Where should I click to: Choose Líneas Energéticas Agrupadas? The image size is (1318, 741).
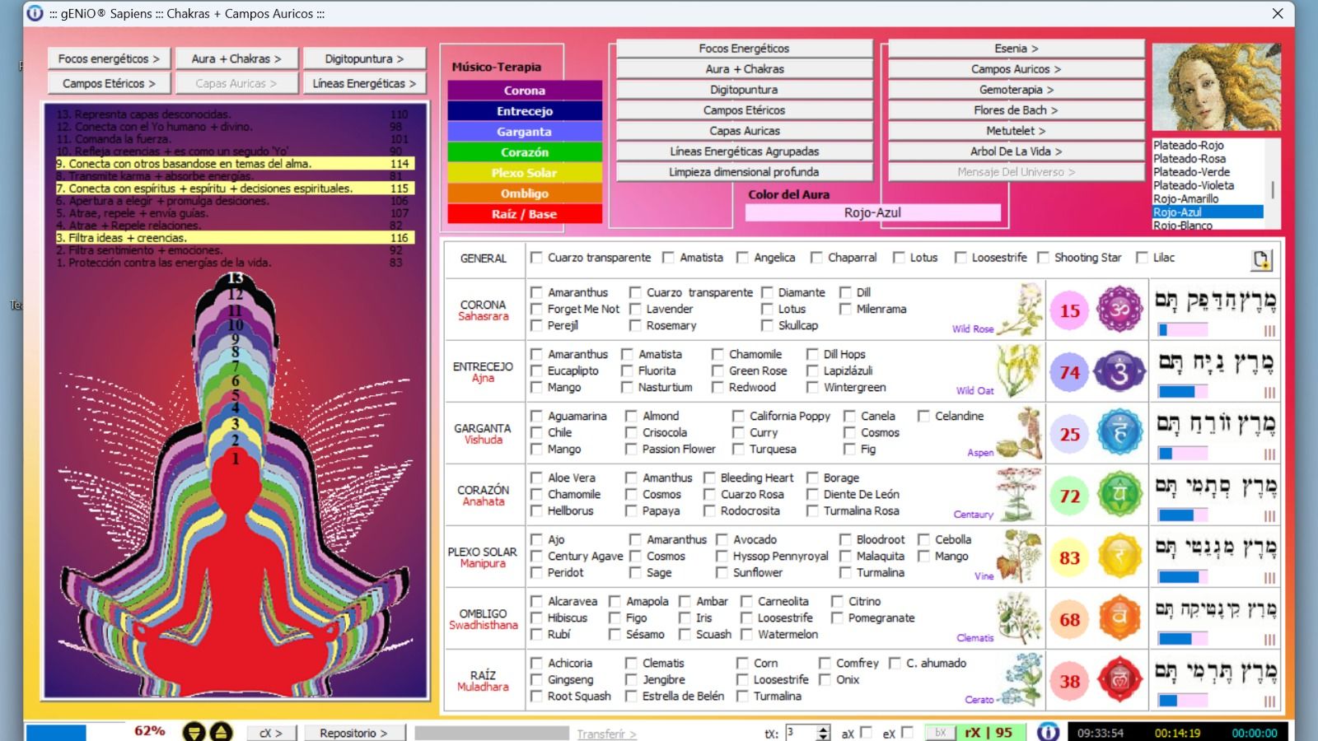(745, 151)
